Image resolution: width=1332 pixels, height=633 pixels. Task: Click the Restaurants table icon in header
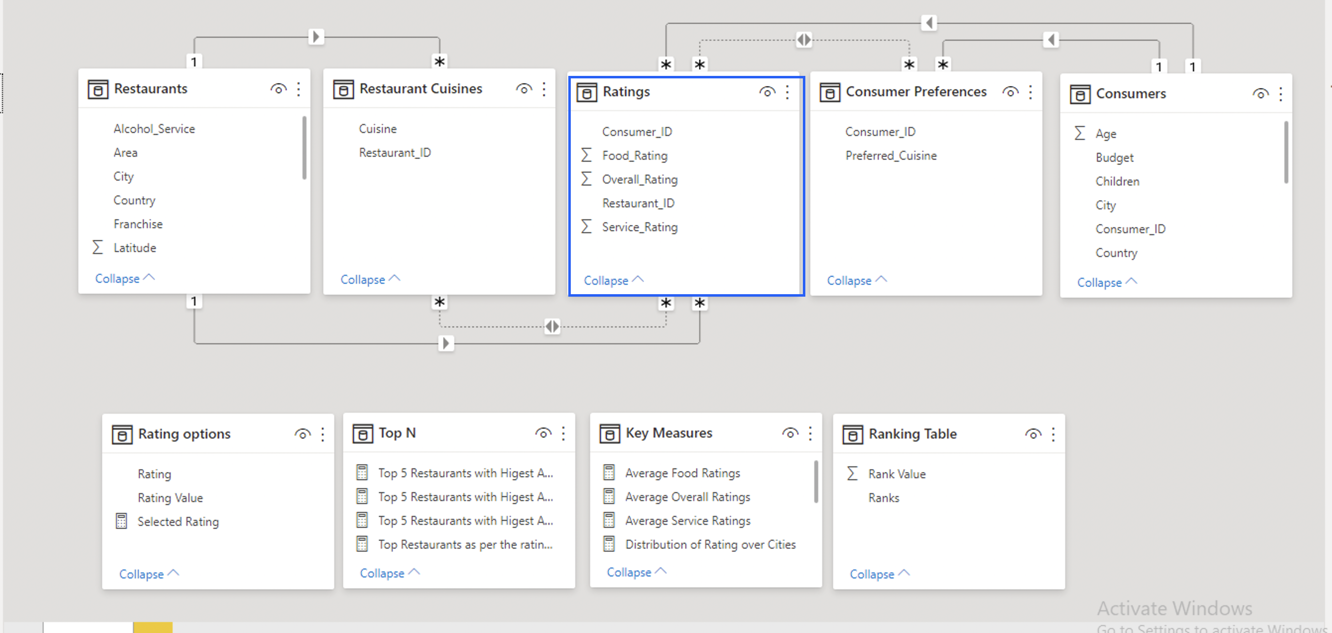coord(98,89)
